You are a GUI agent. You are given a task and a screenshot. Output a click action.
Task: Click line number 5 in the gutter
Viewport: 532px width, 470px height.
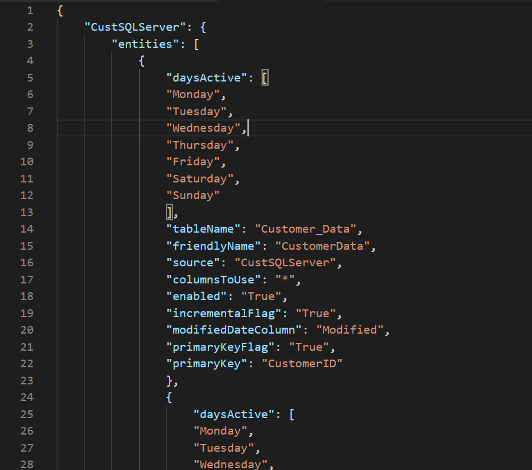click(29, 77)
